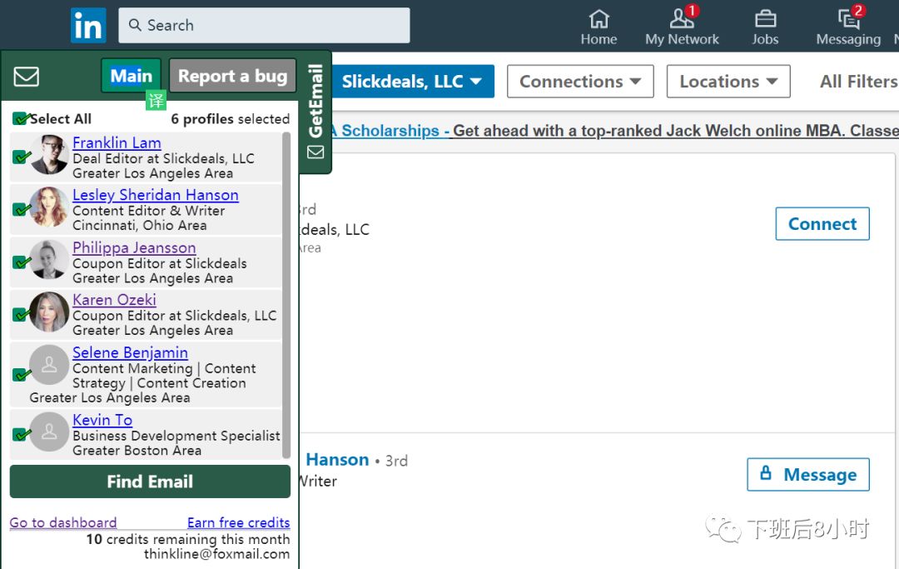Screen dimensions: 899x569
Task: Click the envelope icon in GetEmail panel header
Action: [27, 77]
